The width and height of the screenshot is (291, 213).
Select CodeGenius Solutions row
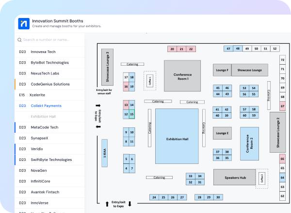coord(49,84)
